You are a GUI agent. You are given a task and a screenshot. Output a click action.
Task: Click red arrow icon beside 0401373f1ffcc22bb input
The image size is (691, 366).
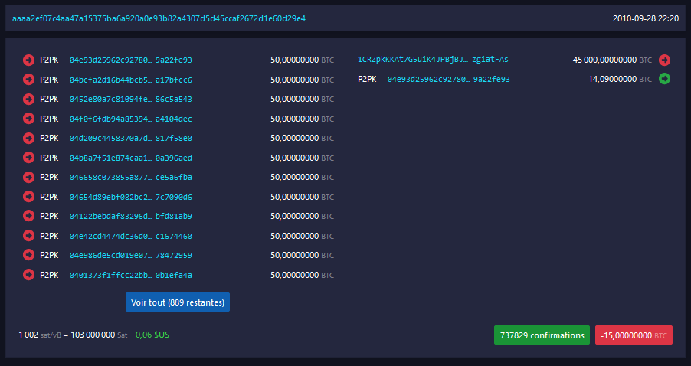coord(28,275)
